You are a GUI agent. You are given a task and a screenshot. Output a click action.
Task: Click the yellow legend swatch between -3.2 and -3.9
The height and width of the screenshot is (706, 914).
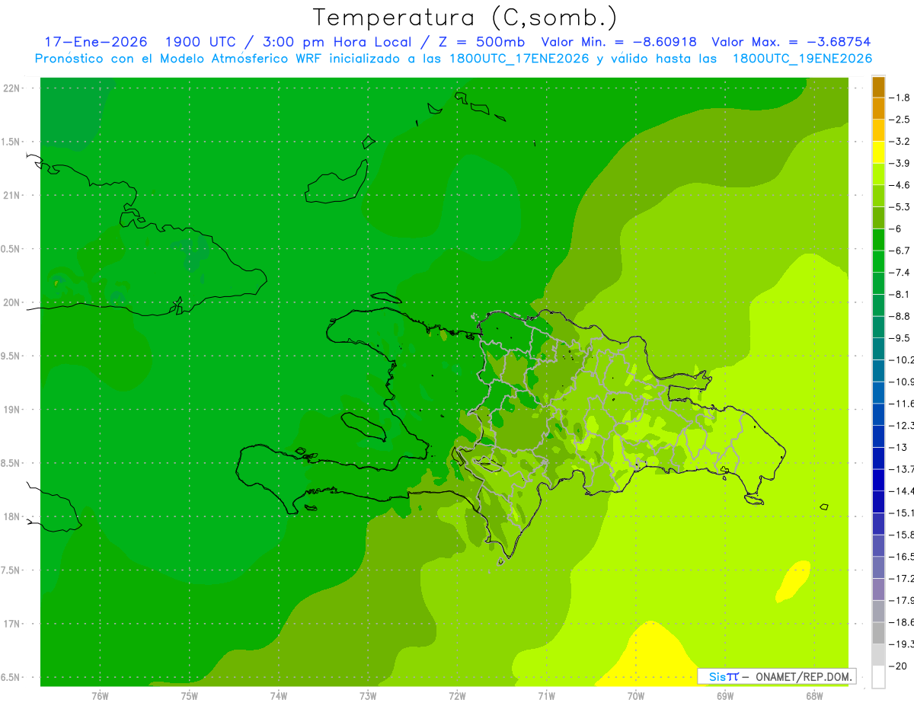(878, 152)
